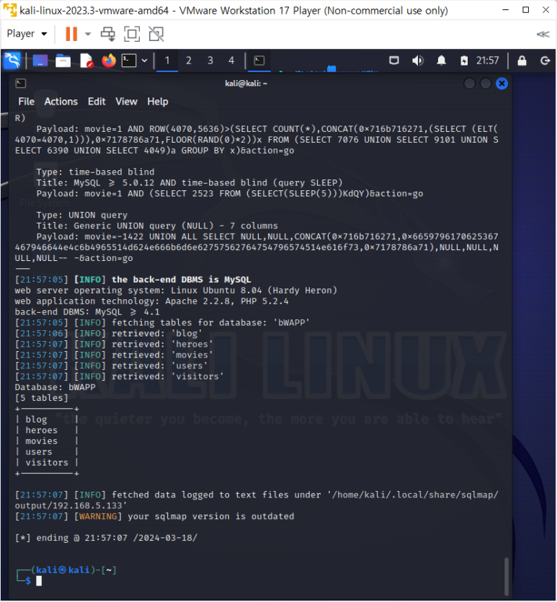Open the Kali applications menu icon
Screen dimensions: 557x602
(x=12, y=61)
